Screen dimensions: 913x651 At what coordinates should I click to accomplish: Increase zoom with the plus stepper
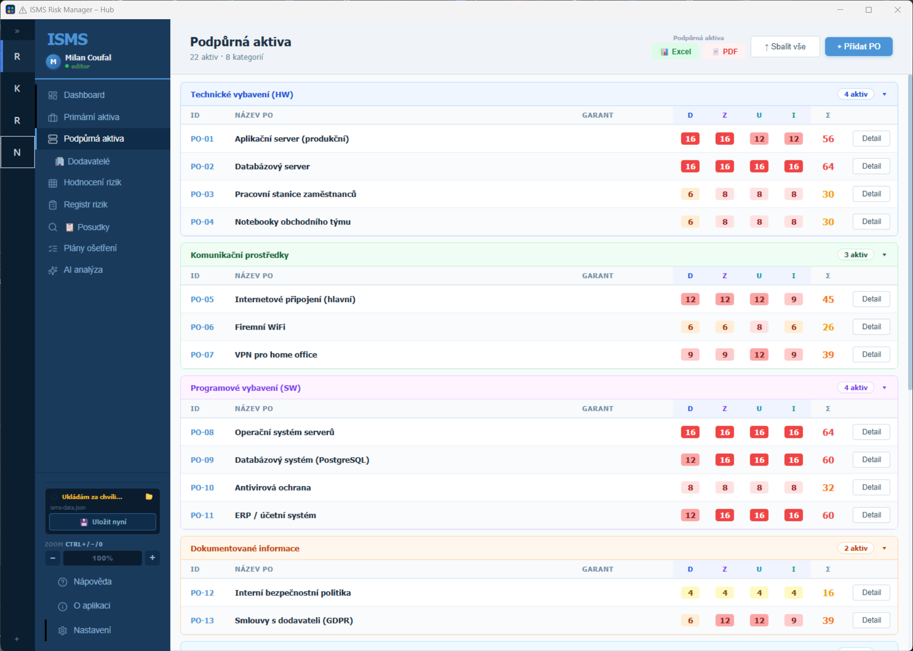point(153,558)
